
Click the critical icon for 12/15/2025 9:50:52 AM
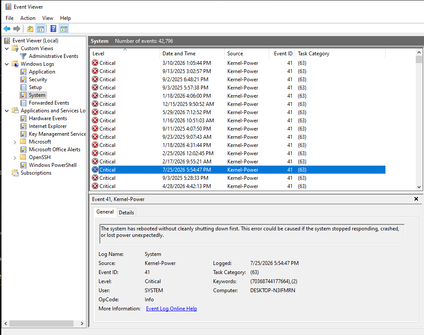coord(95,104)
